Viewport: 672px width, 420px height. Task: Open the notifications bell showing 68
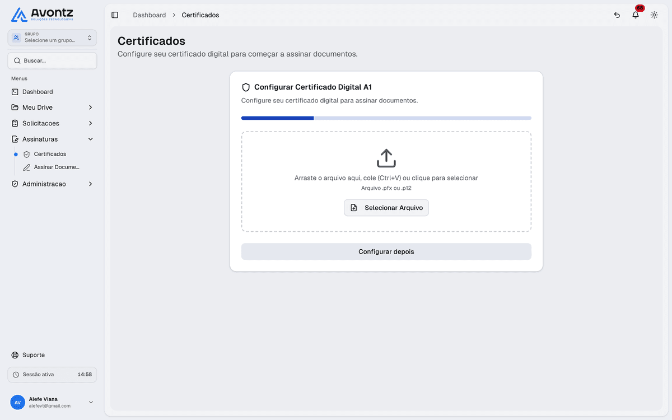pyautogui.click(x=635, y=15)
